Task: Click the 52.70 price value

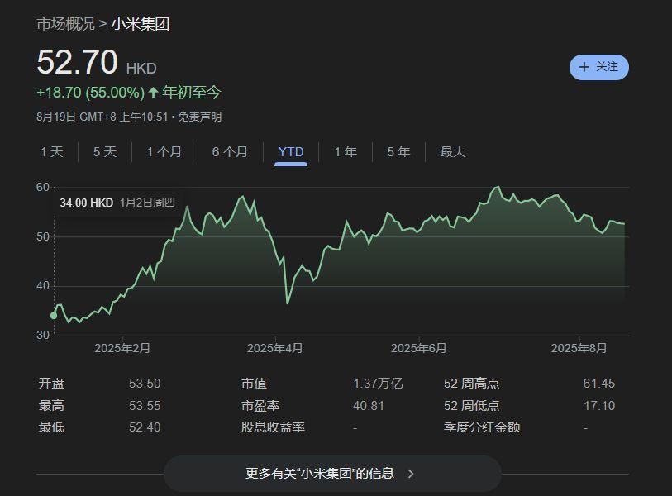Action: (77, 62)
